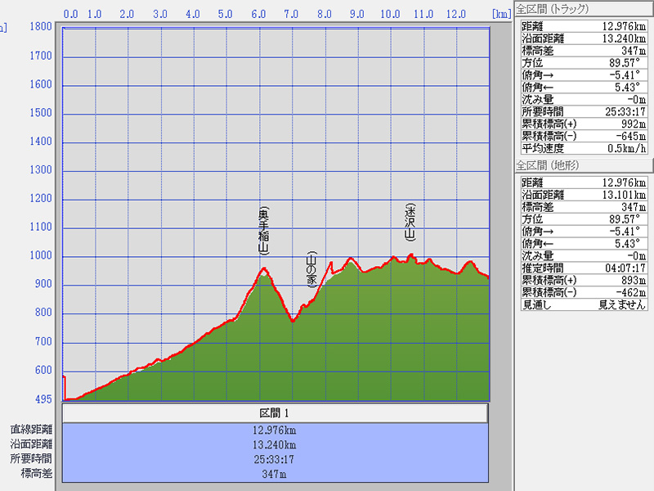Select the 迷沢山 peak label

[x=410, y=222]
